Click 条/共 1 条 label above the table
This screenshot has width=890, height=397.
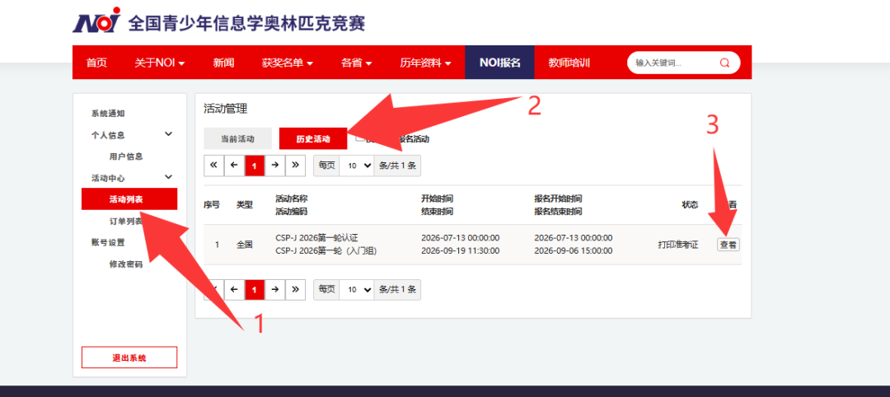[397, 165]
